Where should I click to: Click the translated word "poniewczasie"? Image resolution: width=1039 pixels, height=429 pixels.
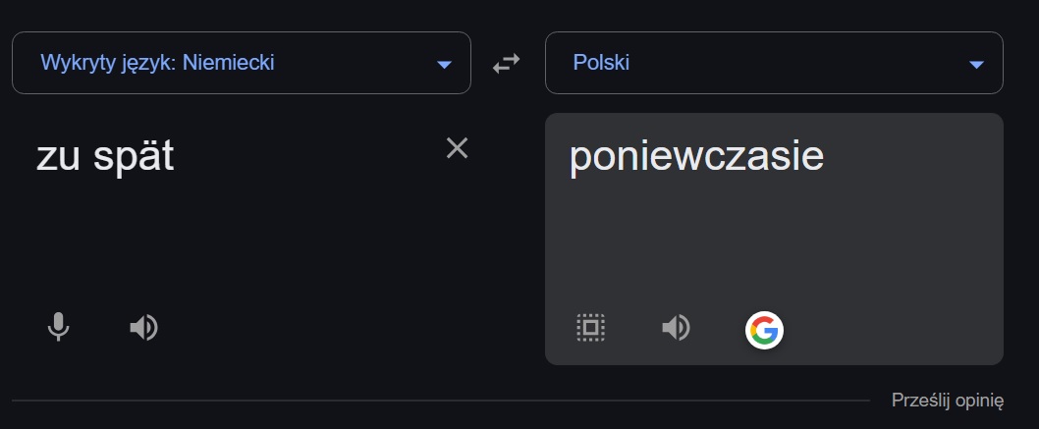(x=696, y=157)
